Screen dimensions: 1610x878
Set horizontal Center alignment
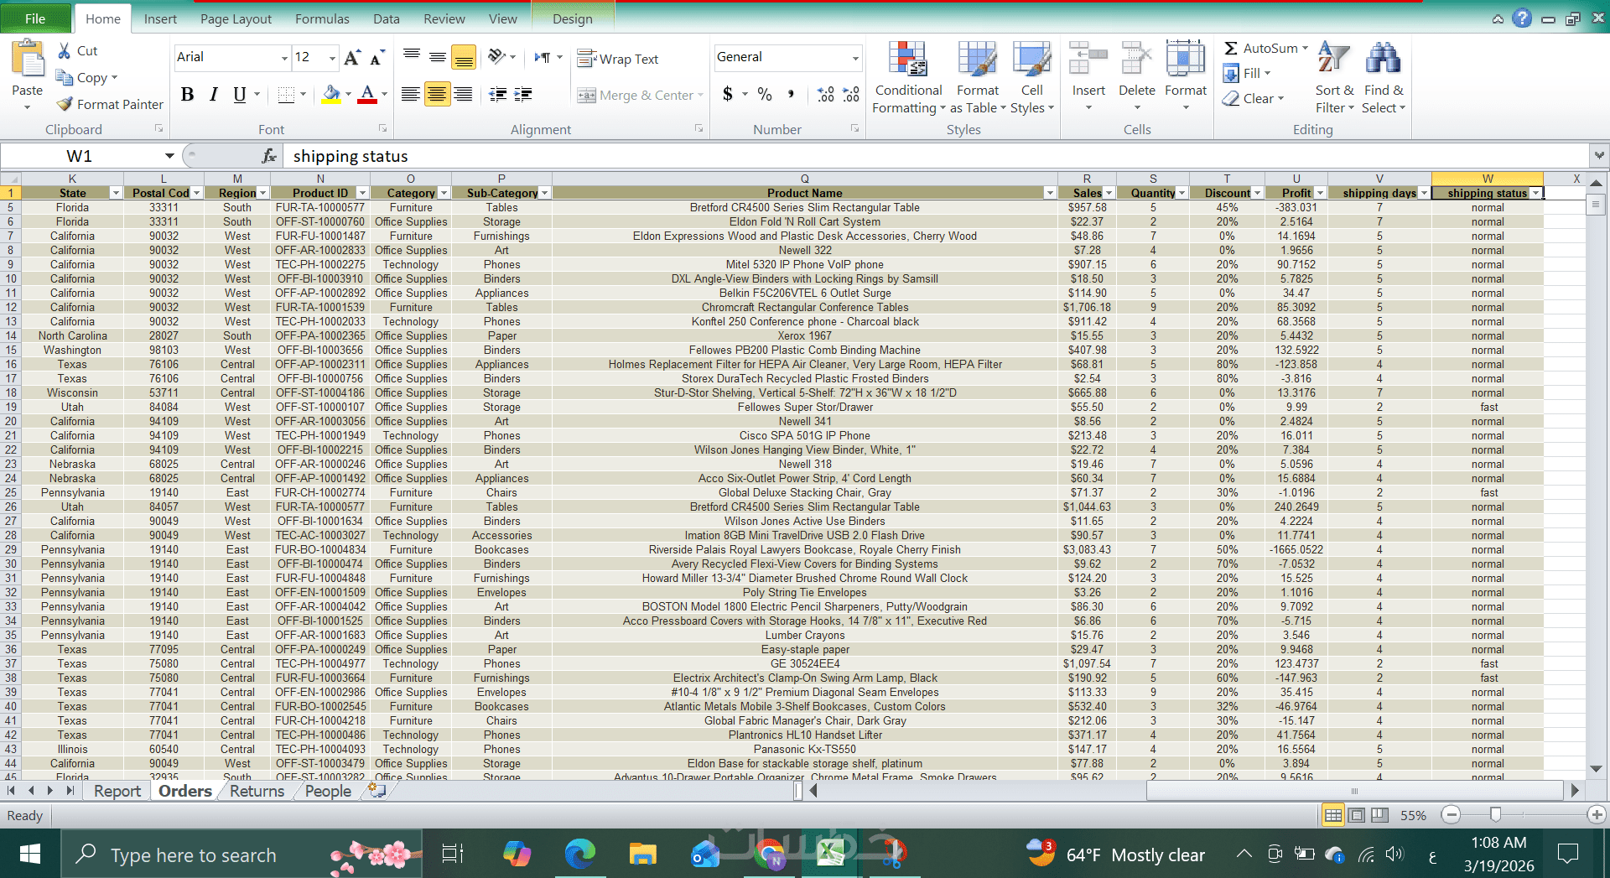437,94
